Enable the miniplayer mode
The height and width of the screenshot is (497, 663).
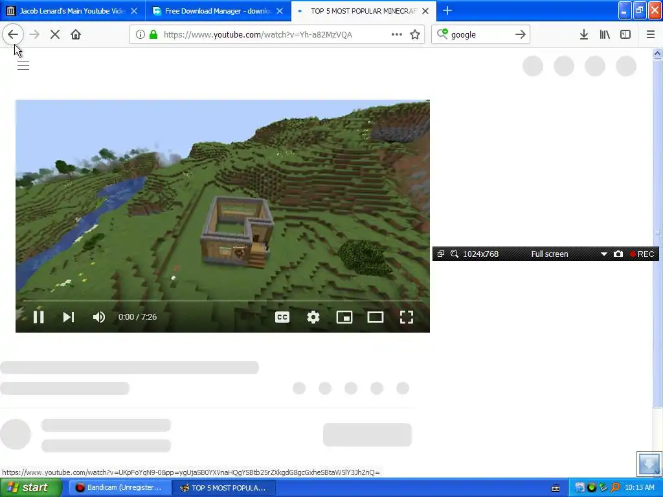[x=344, y=317]
